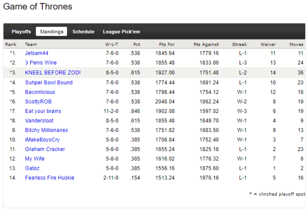This screenshot has width=307, height=209.
Task: Click ScottyROB's Pts For value 2048.04
Action: [165, 102]
